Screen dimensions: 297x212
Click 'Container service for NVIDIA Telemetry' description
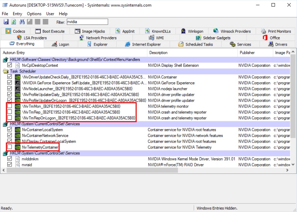(180, 147)
